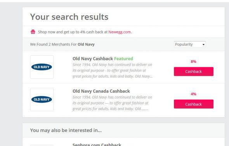Click the 4% cashback rate text

coord(194,94)
